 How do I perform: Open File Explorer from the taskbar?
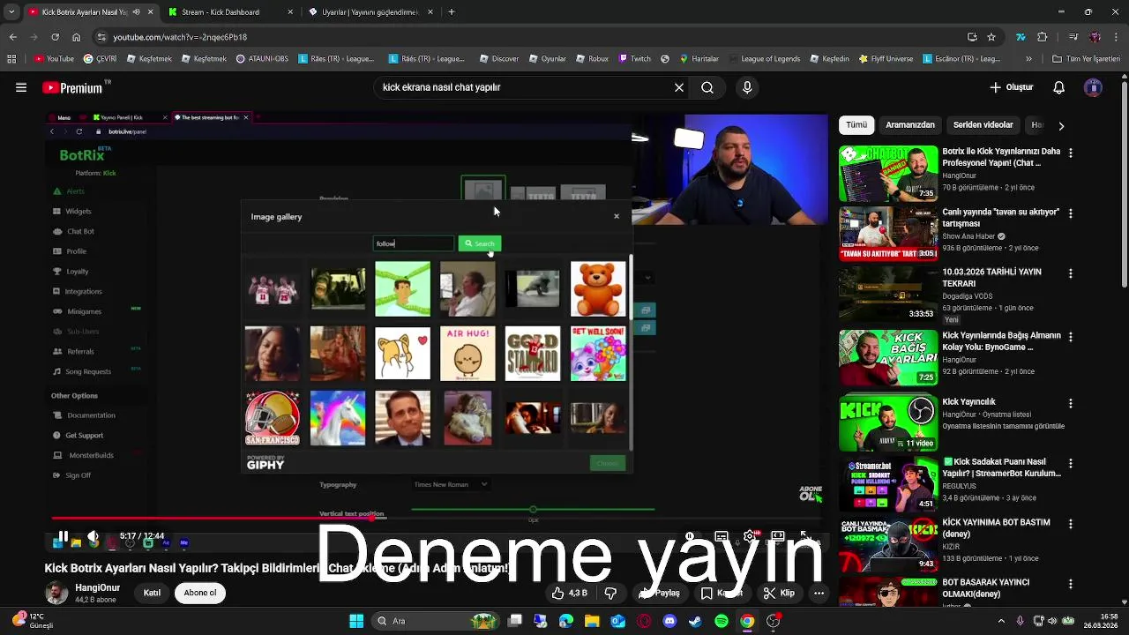592,621
